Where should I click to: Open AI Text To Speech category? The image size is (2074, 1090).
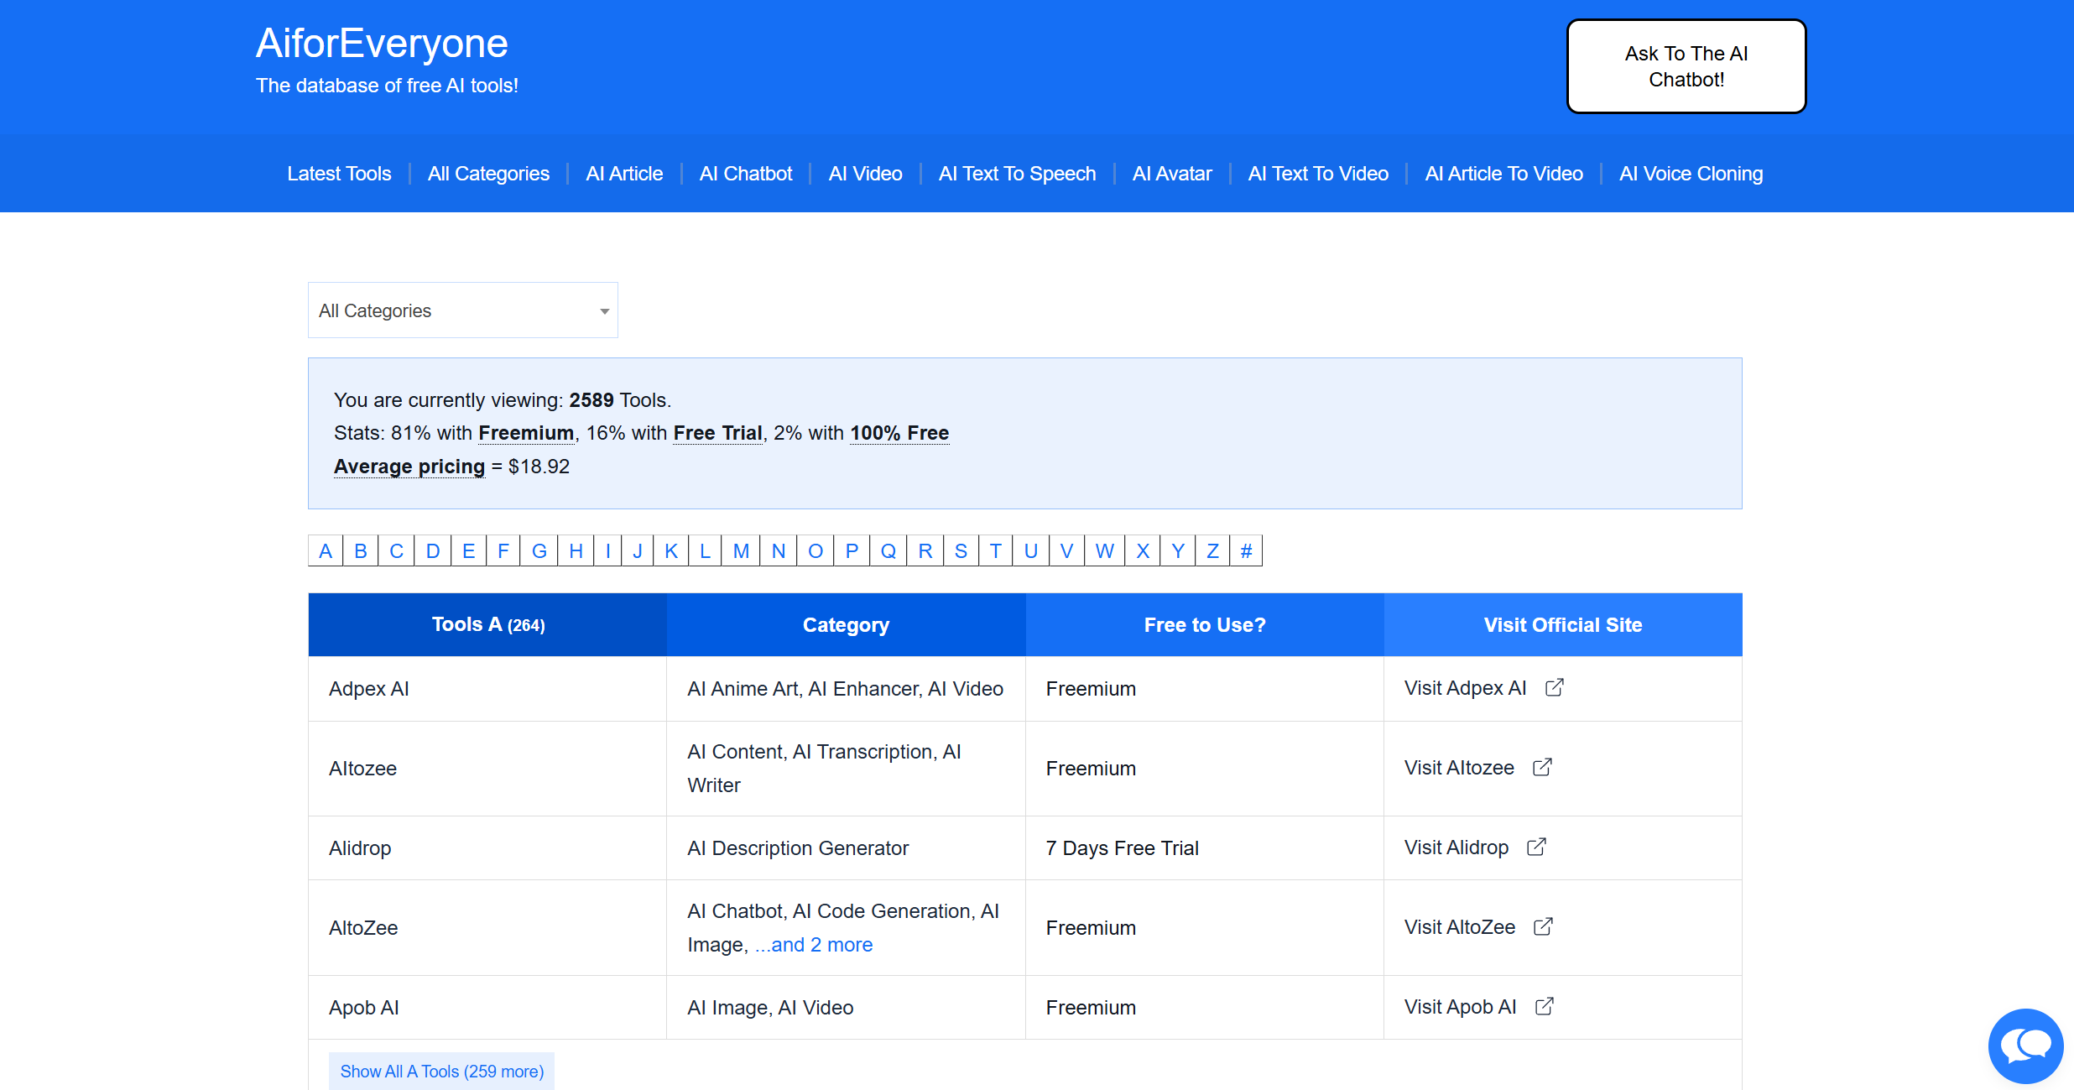[x=1017, y=174]
